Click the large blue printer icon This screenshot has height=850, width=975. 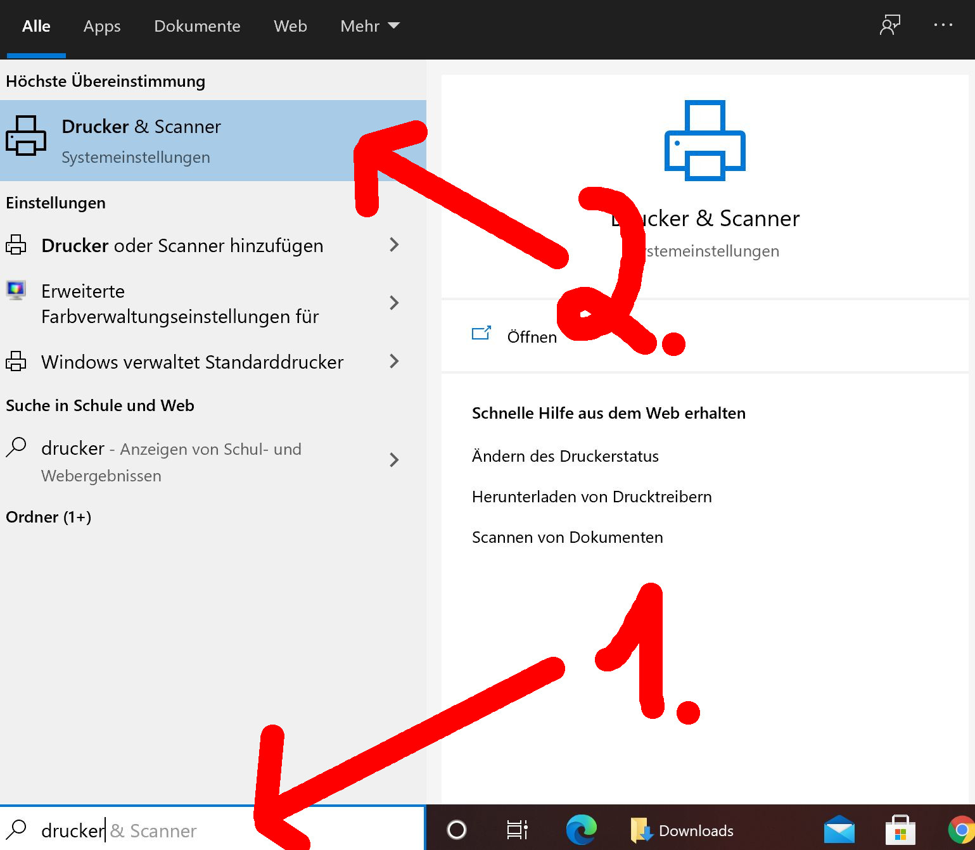click(x=704, y=141)
